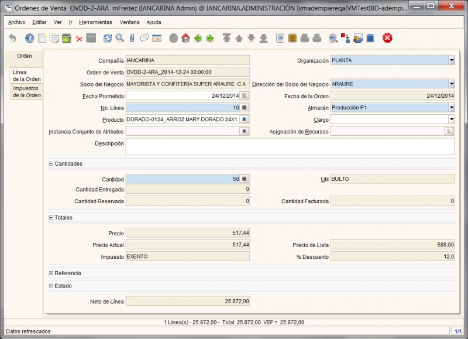Create a new record with the blank page icon
Viewport: 468px width, 339px height.
[42, 38]
